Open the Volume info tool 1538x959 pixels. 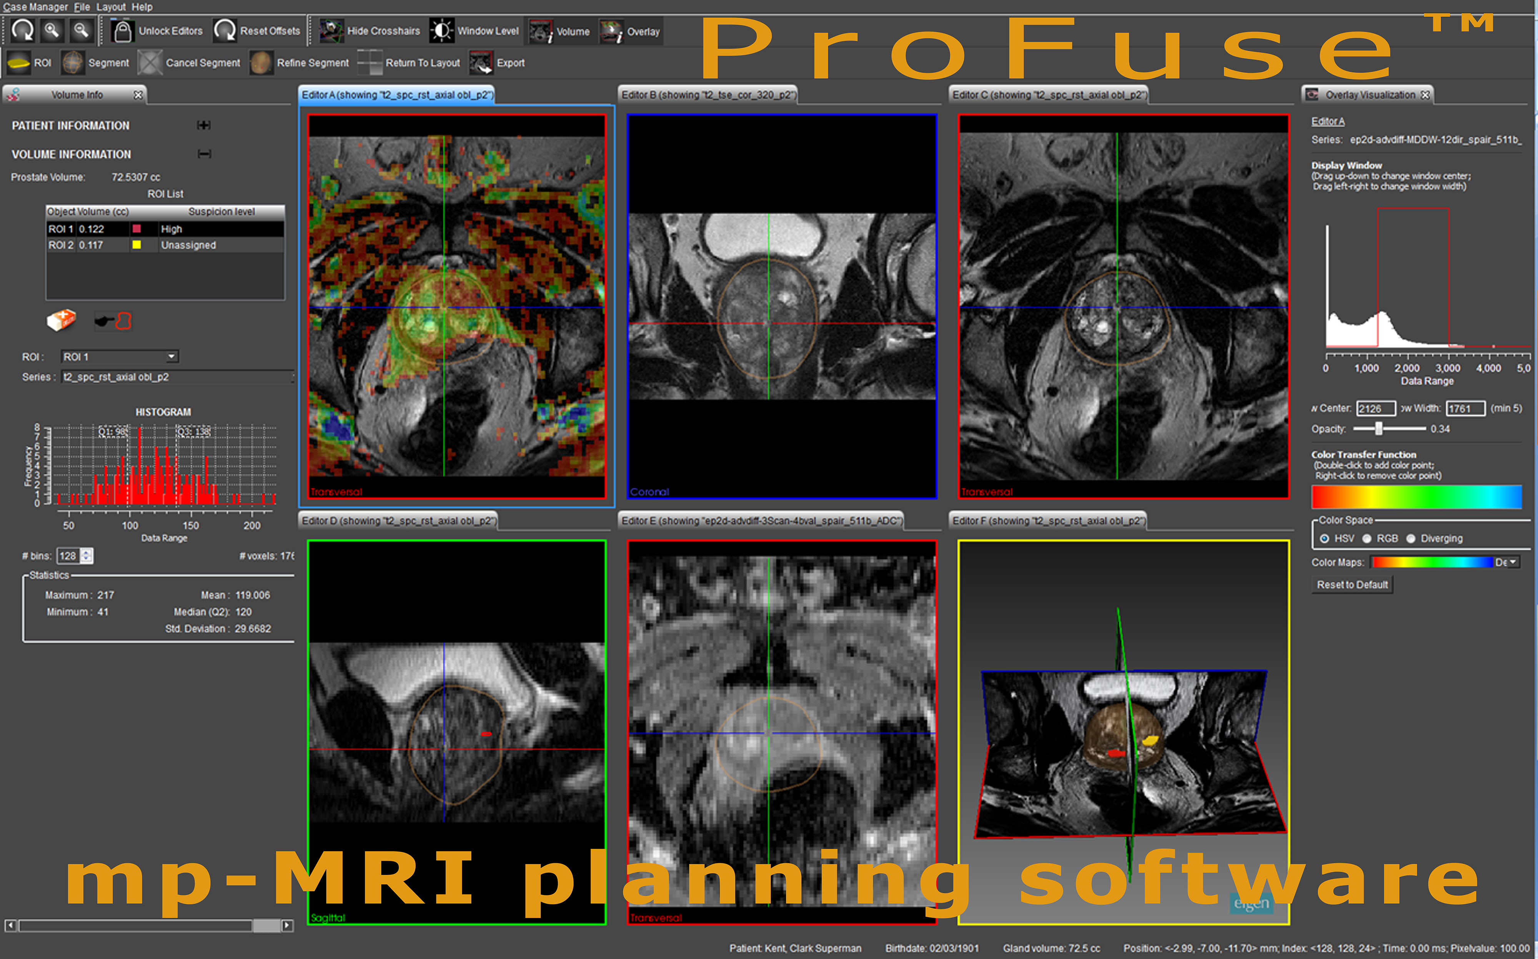click(x=559, y=32)
